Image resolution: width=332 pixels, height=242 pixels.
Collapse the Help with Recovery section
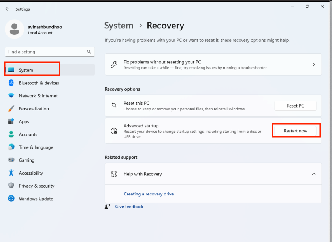[314, 174]
